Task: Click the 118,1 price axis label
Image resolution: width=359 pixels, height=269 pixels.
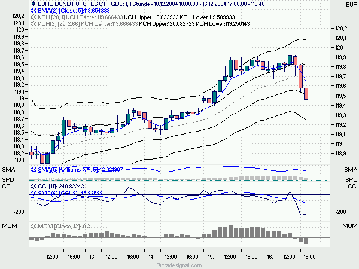Action: pyautogui.click(x=20, y=160)
